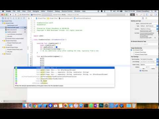Screen dimensions: 159x119
Task: Reveal the file's full path in Finder
Action: click(155, 38)
